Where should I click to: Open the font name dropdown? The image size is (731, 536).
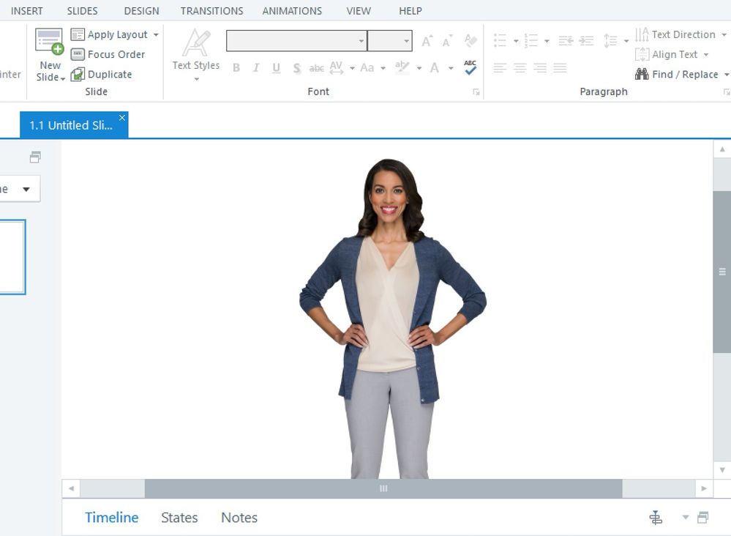tap(361, 41)
